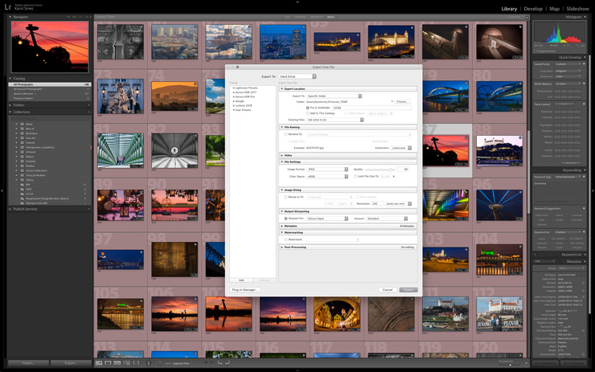
Task: Expand Folders panel in left sidebar
Action: pos(10,105)
